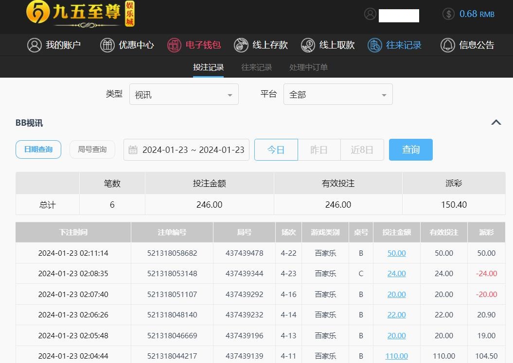Open the 电子钱包 wallet icon
The width and height of the screenshot is (513, 363).
point(174,45)
